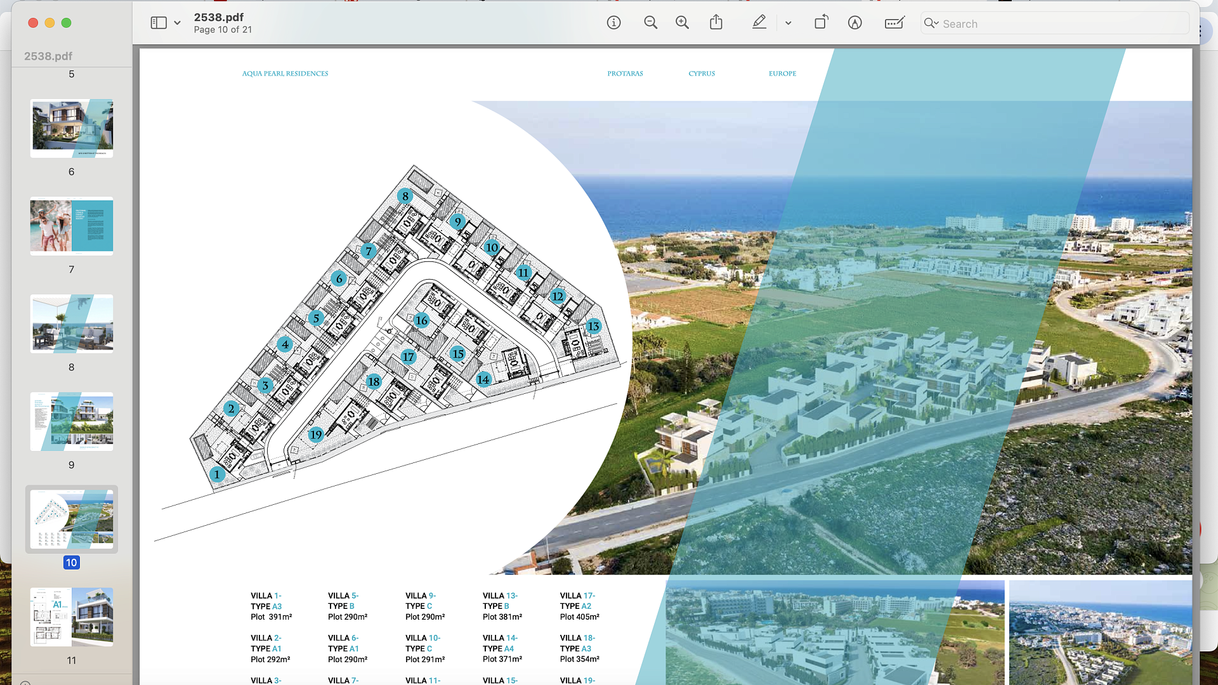Select page 6 thumbnail in sidebar
This screenshot has width=1218, height=685.
pos(72,128)
